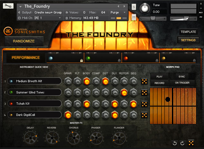The width and height of the screenshot is (204, 149).
Task: Click the AUX button
Action: pos(201,13)
